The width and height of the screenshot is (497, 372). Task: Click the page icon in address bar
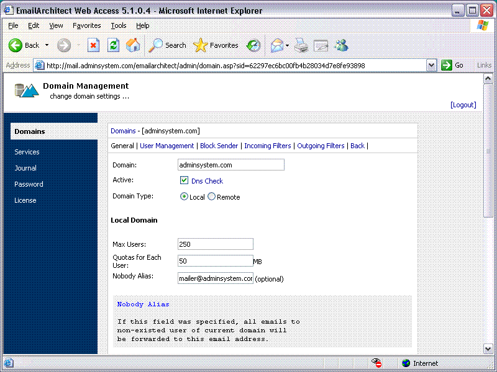point(39,66)
